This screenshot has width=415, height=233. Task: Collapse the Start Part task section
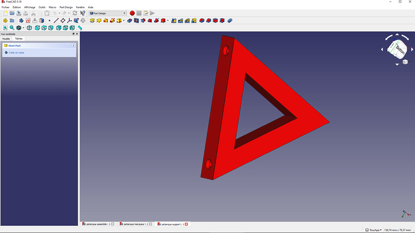73,46
